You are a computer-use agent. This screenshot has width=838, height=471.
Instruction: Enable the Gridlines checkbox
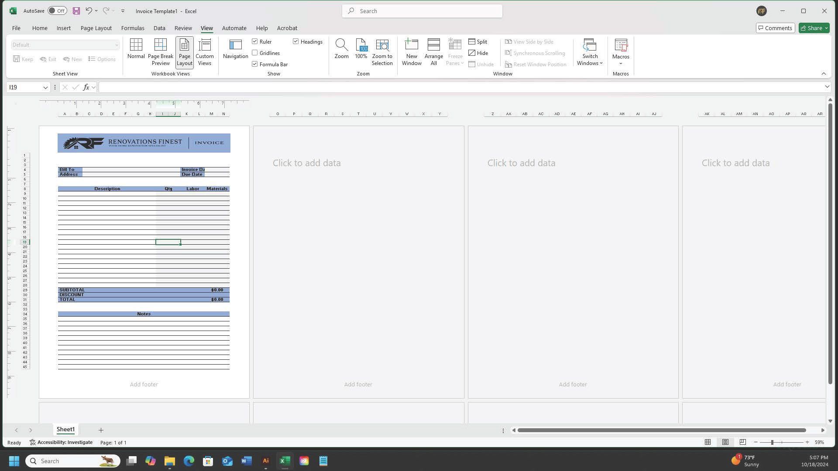tap(255, 53)
